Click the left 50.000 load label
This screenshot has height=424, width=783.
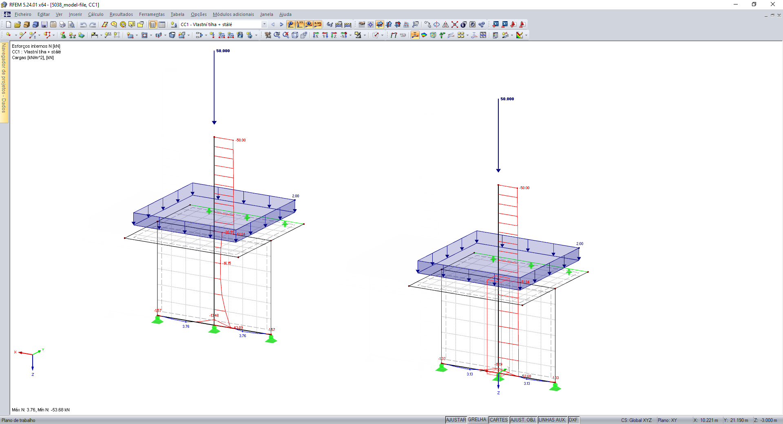223,51
